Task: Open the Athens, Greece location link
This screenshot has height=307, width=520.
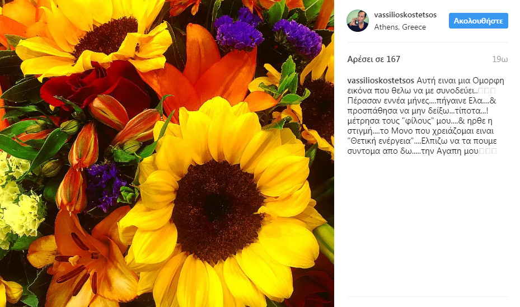Action: 400,27
